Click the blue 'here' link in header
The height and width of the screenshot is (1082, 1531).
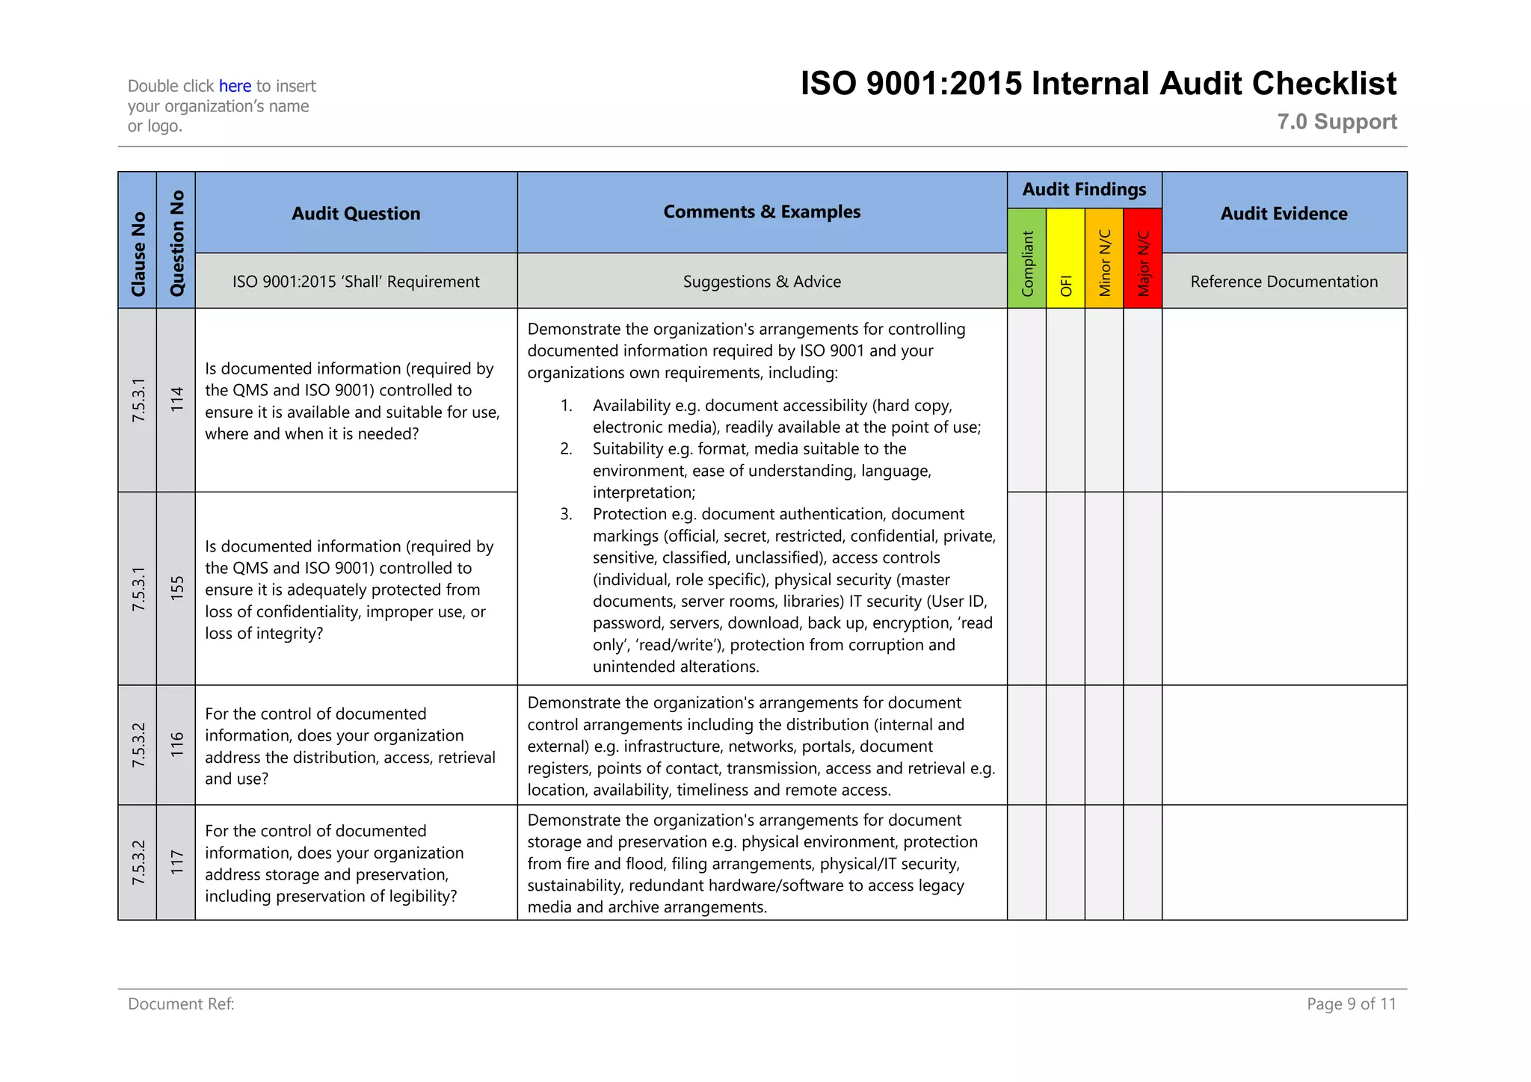coord(235,86)
